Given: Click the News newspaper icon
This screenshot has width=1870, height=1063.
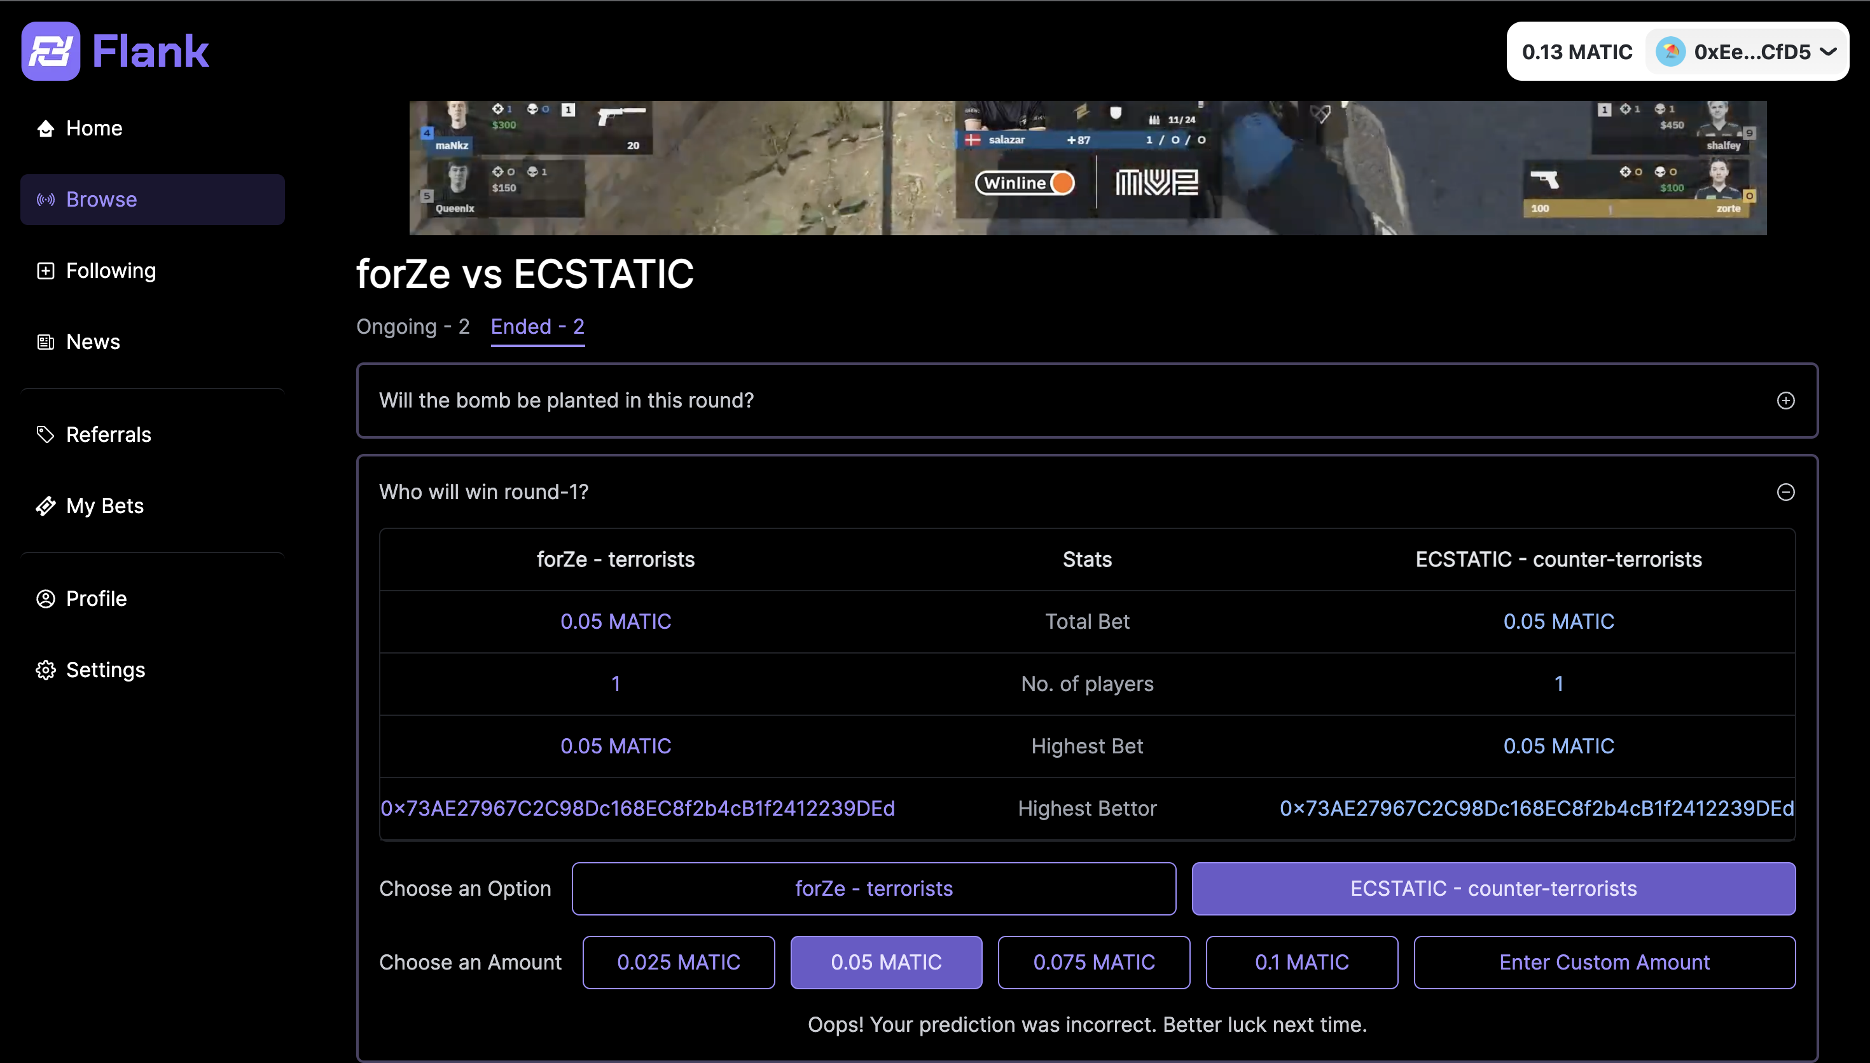Looking at the screenshot, I should coord(45,341).
